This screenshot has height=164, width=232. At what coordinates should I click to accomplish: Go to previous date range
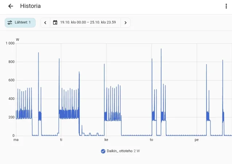pos(45,23)
